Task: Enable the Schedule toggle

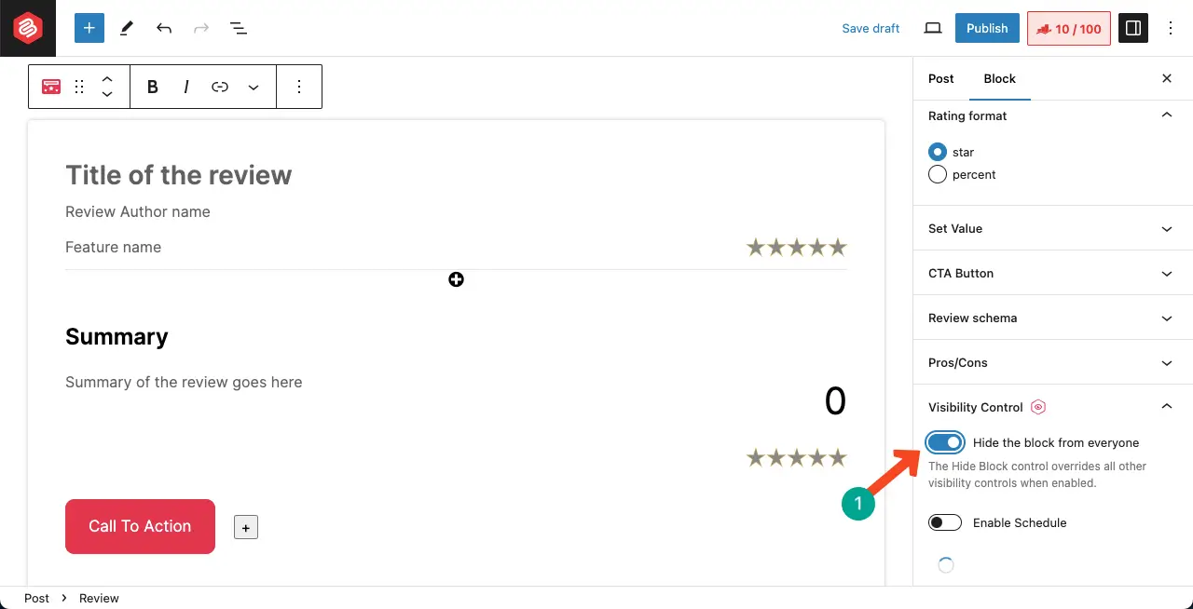Action: coord(945,522)
